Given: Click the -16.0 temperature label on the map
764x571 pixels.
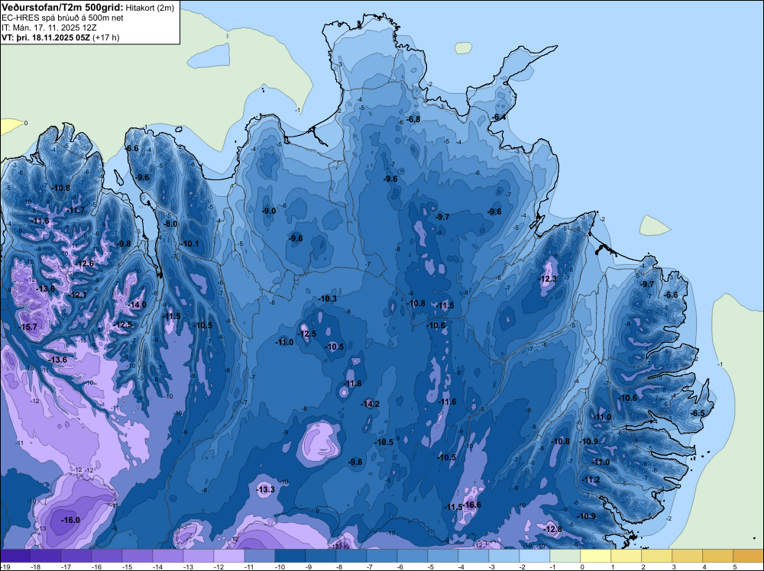Looking at the screenshot, I should (x=70, y=520).
